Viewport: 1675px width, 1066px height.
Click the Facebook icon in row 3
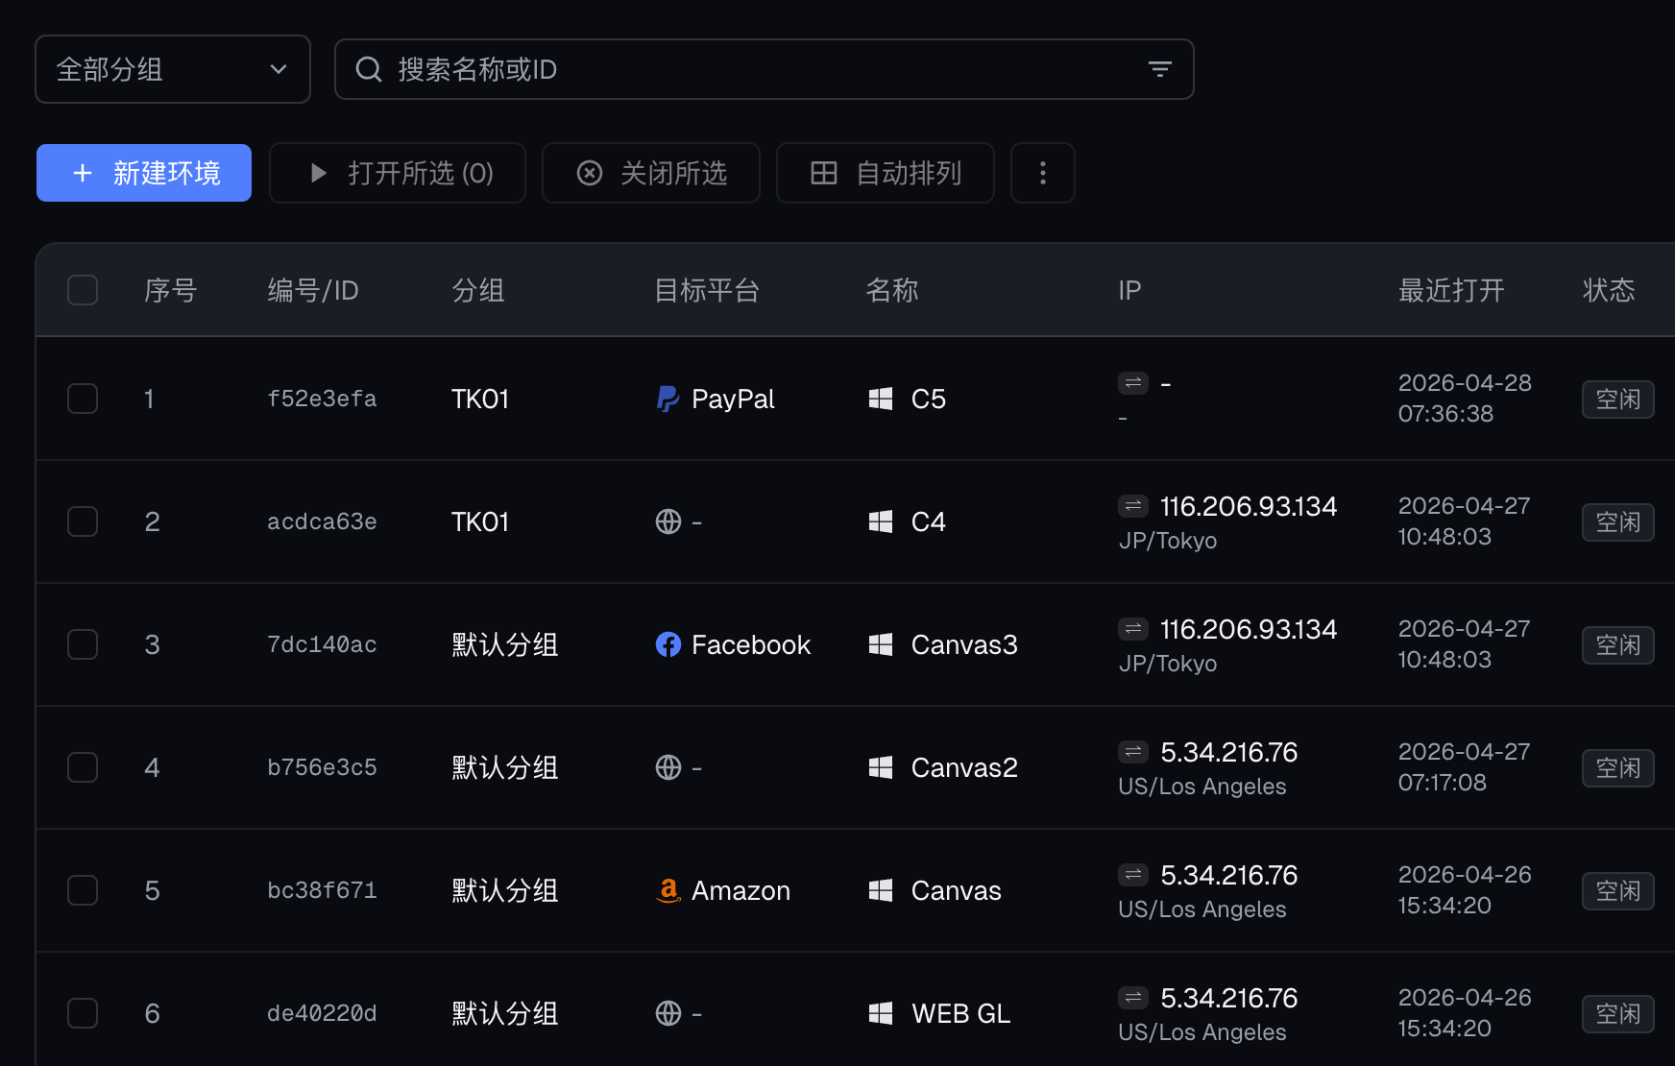click(x=668, y=644)
